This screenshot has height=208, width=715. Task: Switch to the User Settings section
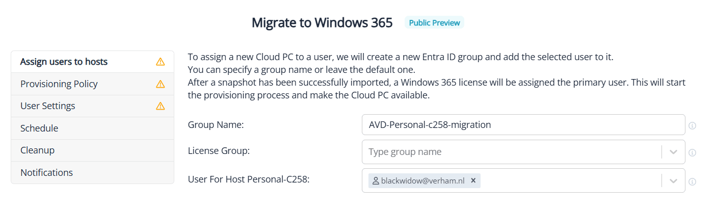(x=48, y=106)
